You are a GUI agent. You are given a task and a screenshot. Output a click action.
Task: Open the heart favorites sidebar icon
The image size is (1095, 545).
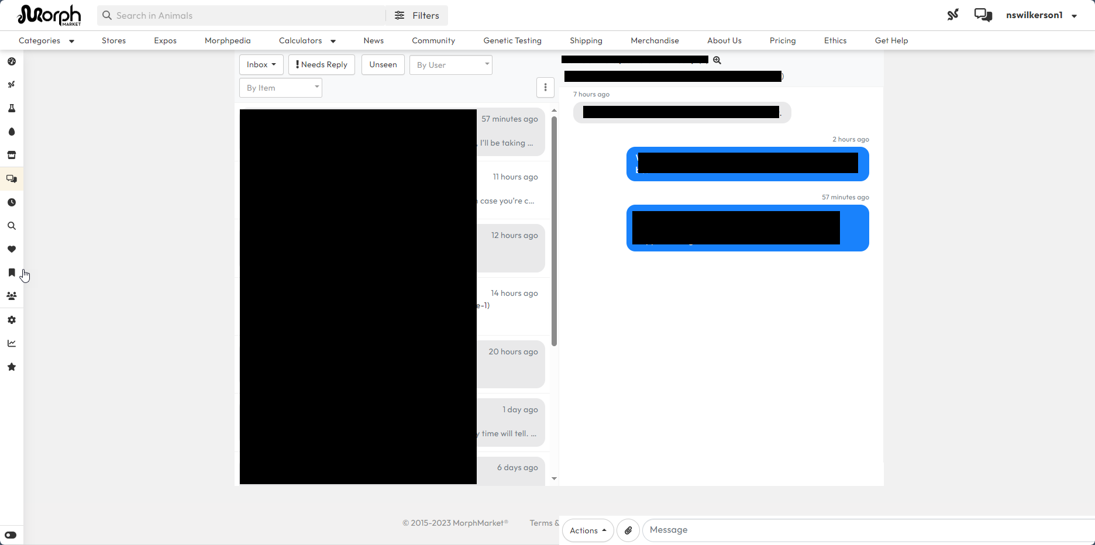12,249
